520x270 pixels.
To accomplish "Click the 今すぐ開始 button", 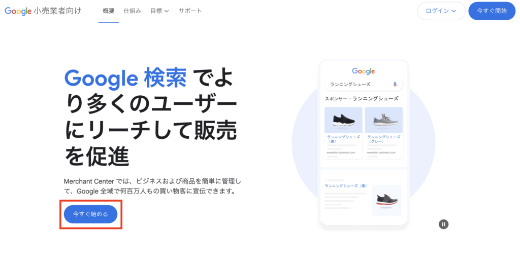I will click(492, 11).
